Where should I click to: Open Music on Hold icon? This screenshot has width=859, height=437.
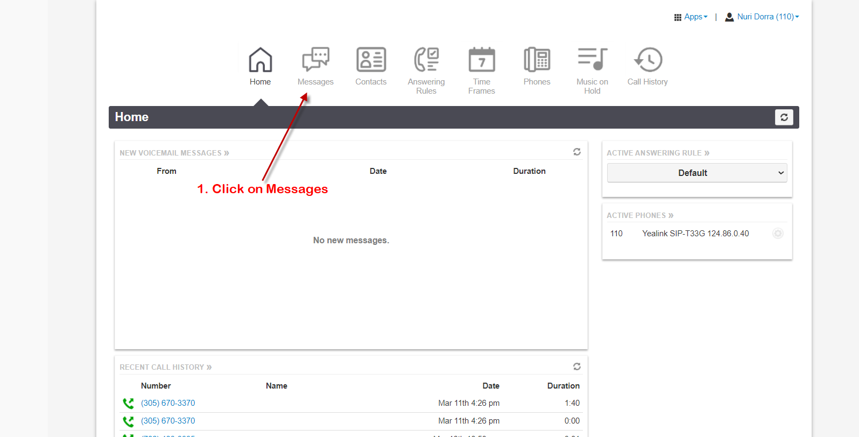coord(593,59)
